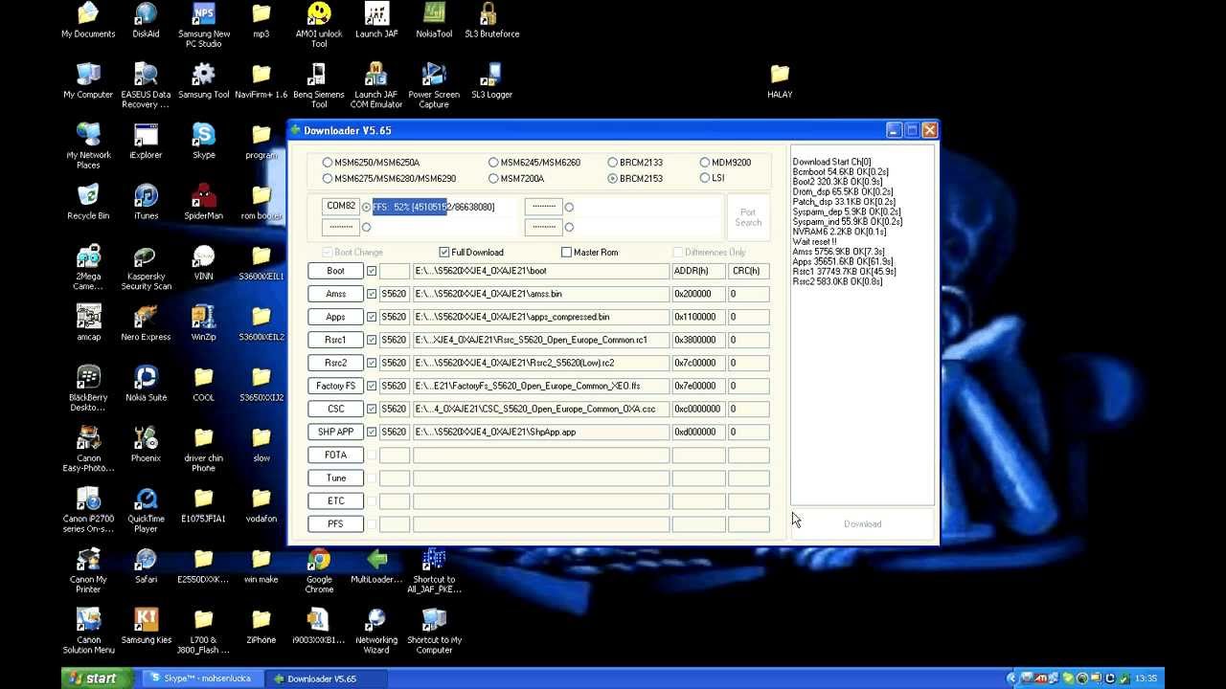The width and height of the screenshot is (1226, 689).
Task: Open Nero Express desktop icon
Action: 146,323
